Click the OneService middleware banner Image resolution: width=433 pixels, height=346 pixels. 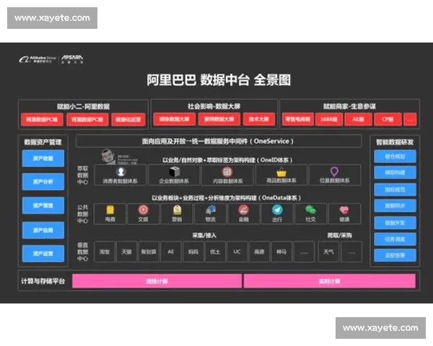[219, 141]
